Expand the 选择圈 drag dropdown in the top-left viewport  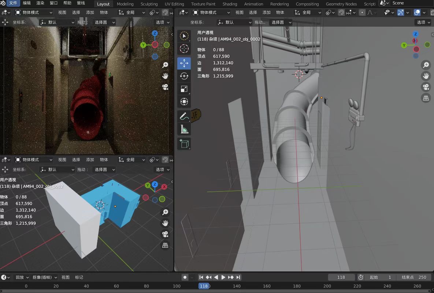tap(105, 22)
